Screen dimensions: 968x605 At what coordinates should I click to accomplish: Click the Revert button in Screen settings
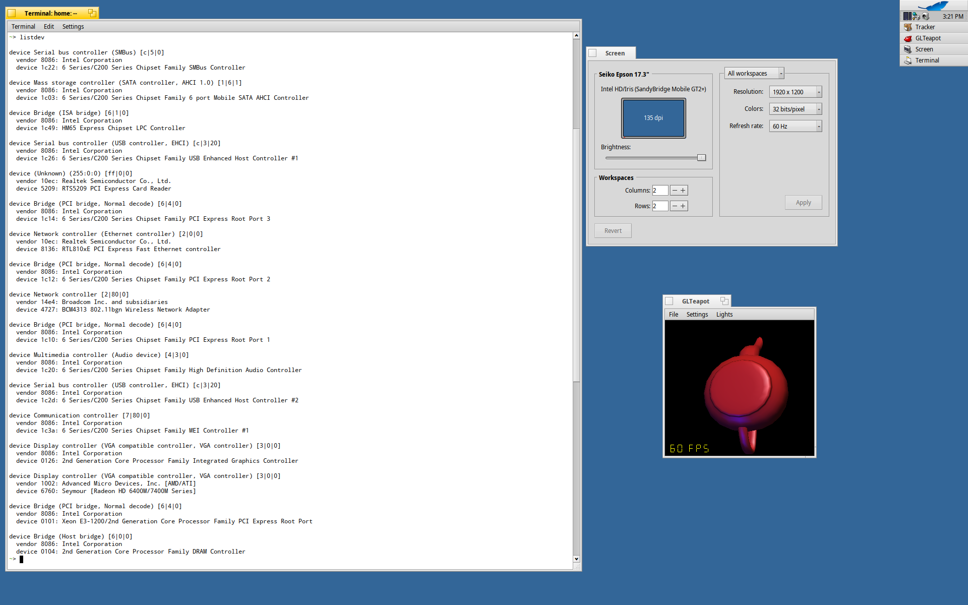pos(612,230)
